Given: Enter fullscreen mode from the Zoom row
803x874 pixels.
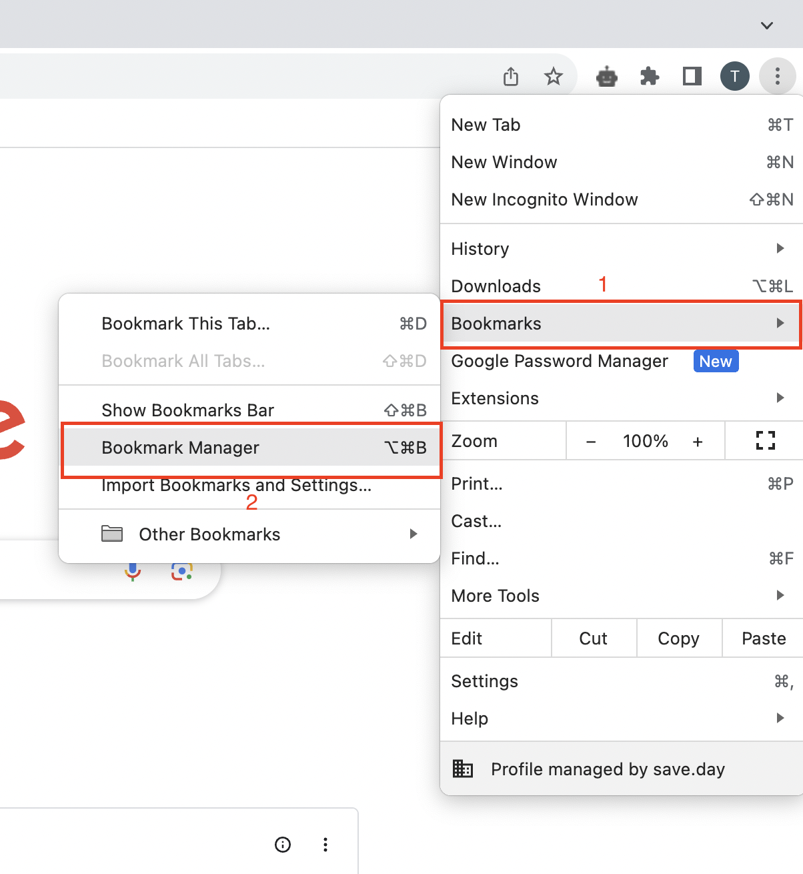Looking at the screenshot, I should tap(764, 440).
